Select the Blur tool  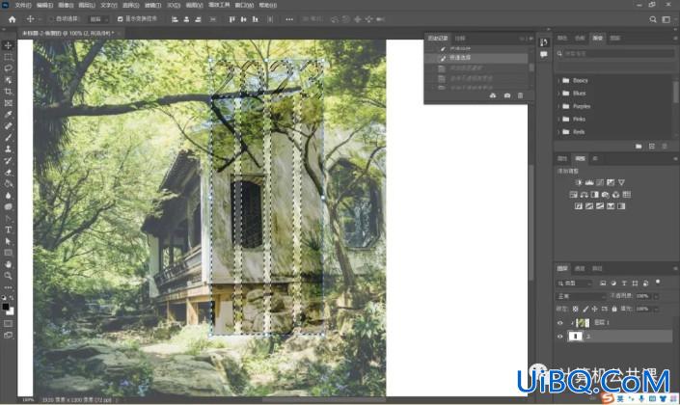click(8, 195)
